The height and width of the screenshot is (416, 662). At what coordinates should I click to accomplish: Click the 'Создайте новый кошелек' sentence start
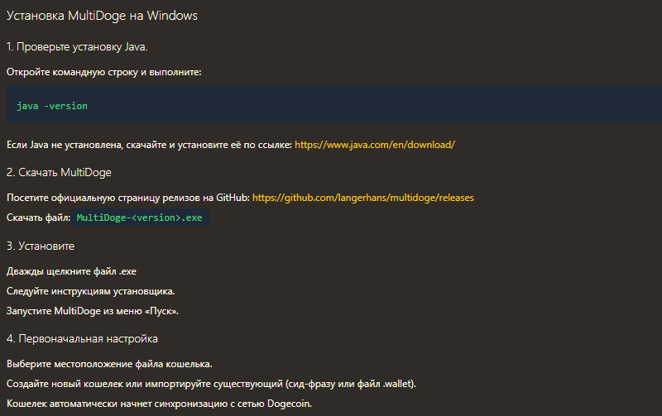tap(66, 384)
